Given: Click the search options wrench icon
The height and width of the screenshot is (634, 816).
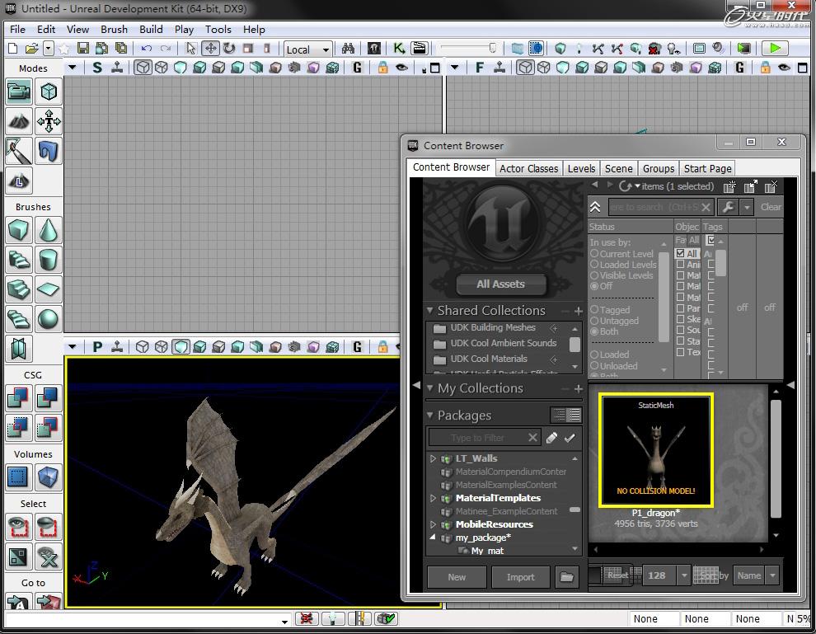Looking at the screenshot, I should [729, 207].
